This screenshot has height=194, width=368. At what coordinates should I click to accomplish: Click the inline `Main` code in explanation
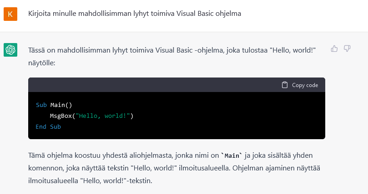pos(232,155)
